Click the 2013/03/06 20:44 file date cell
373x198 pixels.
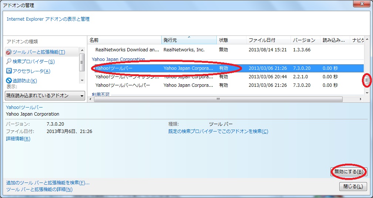pos(268,77)
